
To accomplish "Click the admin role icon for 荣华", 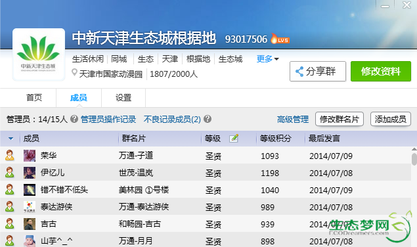I will [x=10, y=156].
